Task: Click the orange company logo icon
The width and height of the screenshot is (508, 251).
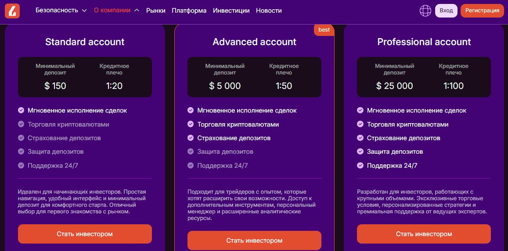Action: [12, 11]
